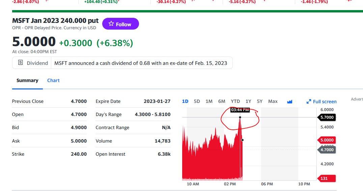363x191 pixels.
Task: Toggle the mountain chart type icon
Action: 289,102
